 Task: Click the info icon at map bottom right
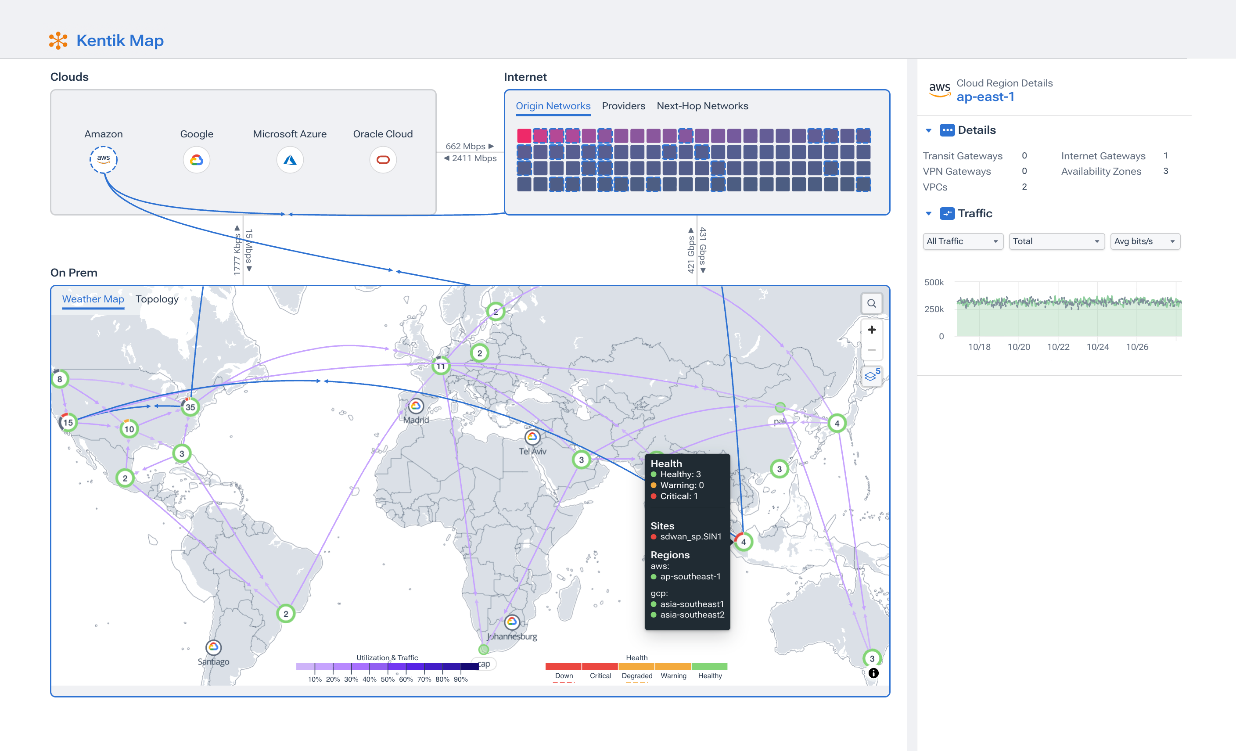coord(873,673)
